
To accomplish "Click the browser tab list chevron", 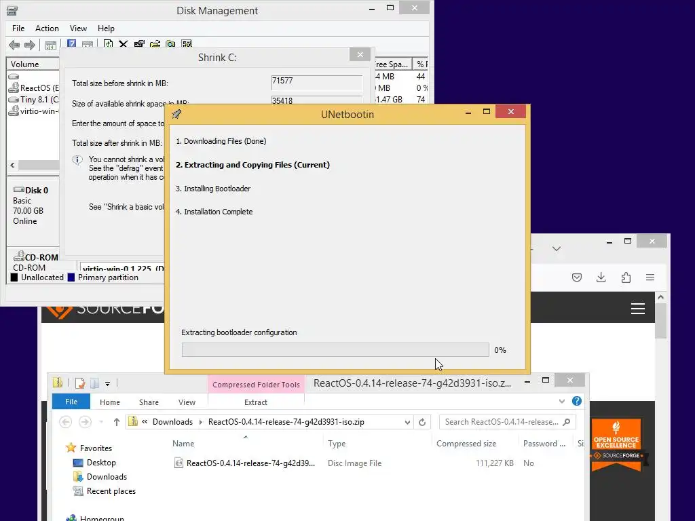I will (557, 248).
